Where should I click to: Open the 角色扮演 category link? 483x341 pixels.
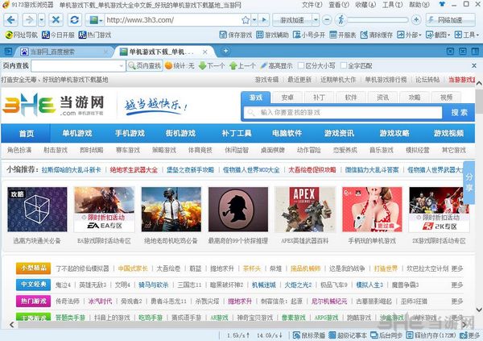coord(19,150)
